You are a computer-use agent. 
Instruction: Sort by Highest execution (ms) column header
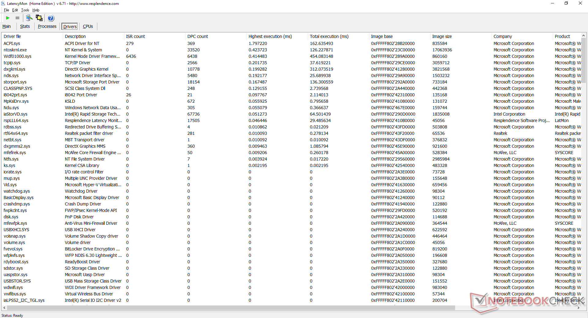pos(277,36)
